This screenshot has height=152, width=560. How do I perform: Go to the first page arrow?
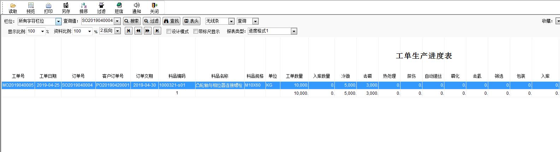[129, 31]
